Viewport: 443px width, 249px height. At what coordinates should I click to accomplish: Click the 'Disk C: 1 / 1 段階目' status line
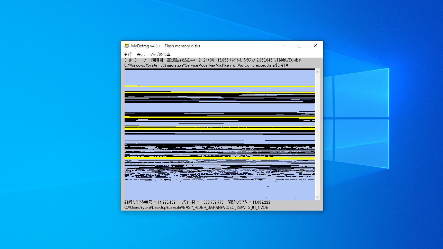[x=213, y=60]
